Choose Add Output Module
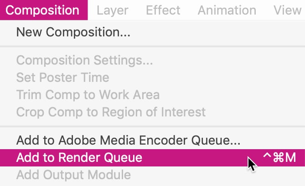 (152, 175)
